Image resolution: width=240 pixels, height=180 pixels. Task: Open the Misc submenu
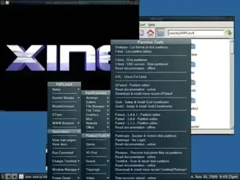click(x=96, y=119)
